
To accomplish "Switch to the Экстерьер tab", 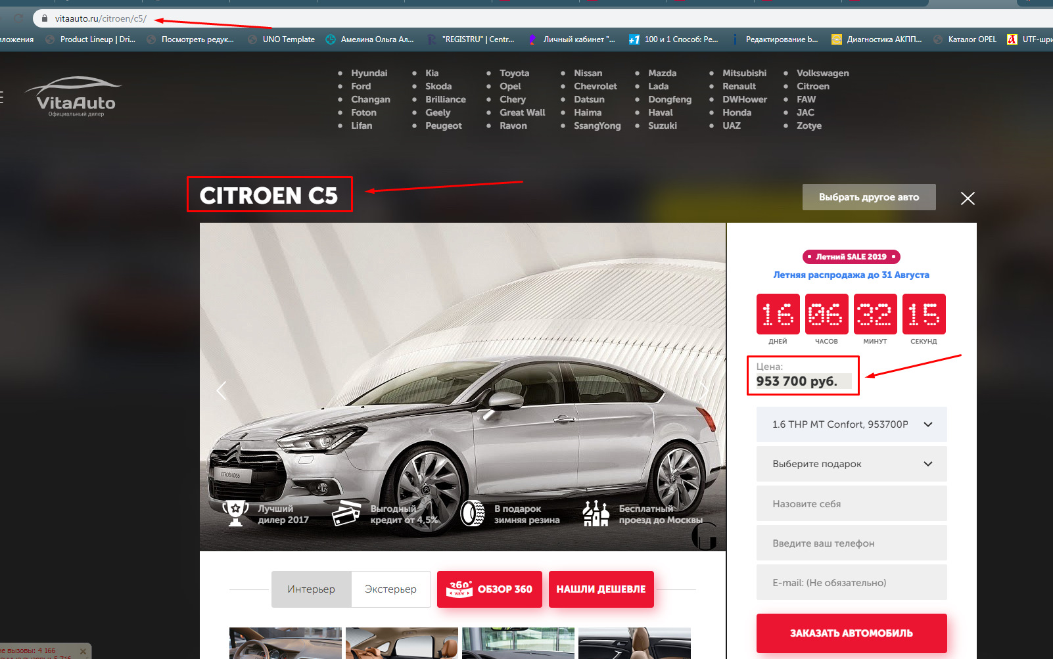I will click(391, 589).
